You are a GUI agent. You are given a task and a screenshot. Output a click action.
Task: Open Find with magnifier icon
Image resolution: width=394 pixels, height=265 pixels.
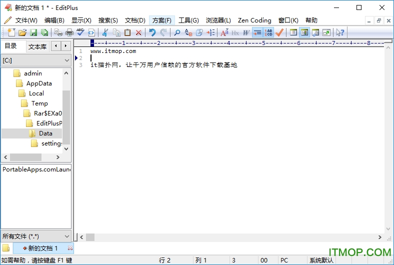click(177, 32)
